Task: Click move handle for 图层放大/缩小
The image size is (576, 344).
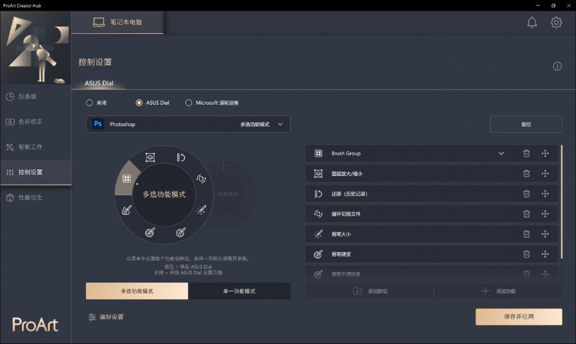Action: 545,173
